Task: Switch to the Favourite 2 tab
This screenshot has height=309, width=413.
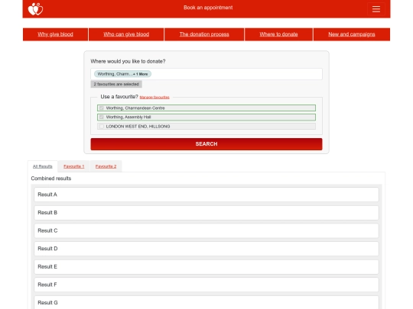Action: 106,166
